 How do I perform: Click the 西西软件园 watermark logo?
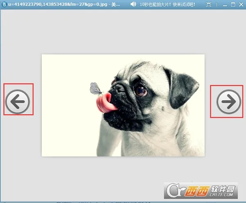pyautogui.click(x=222, y=189)
